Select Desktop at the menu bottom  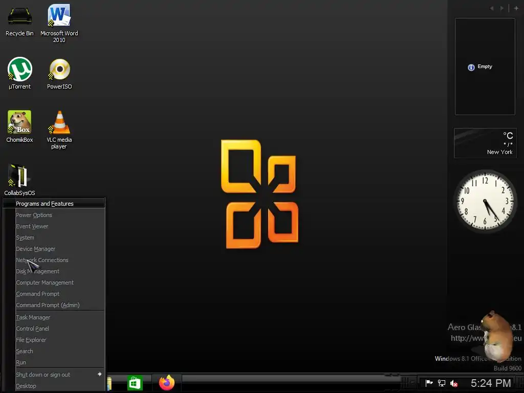(x=54, y=386)
